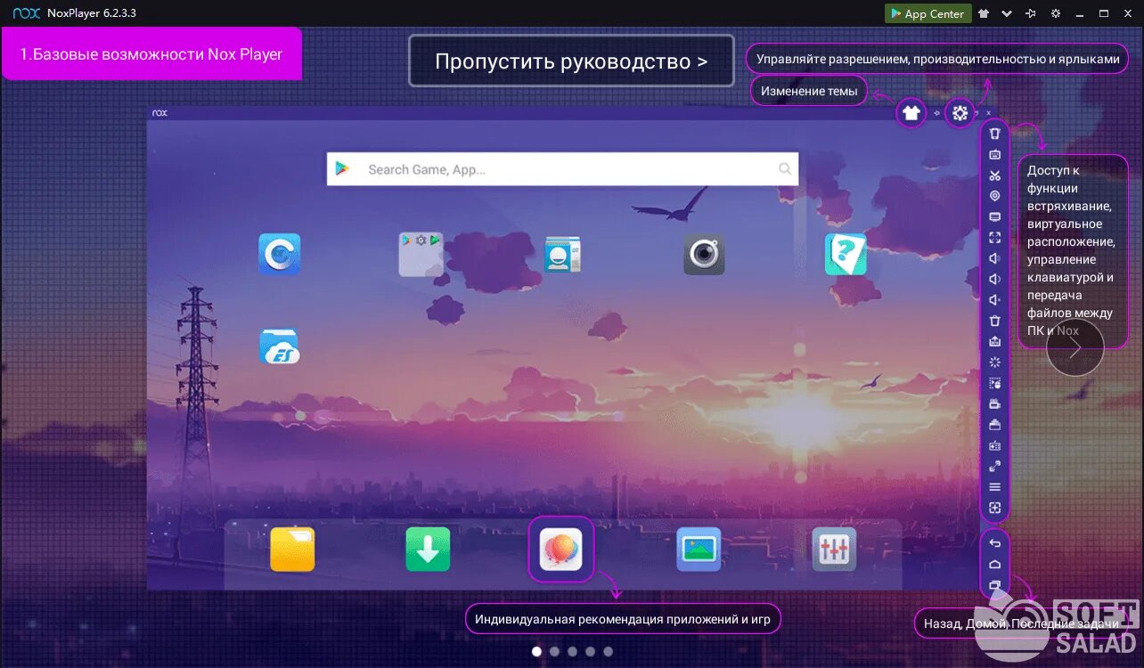This screenshot has height=668, width=1144.
Task: Open settings gear in the title bar
Action: point(1056,13)
